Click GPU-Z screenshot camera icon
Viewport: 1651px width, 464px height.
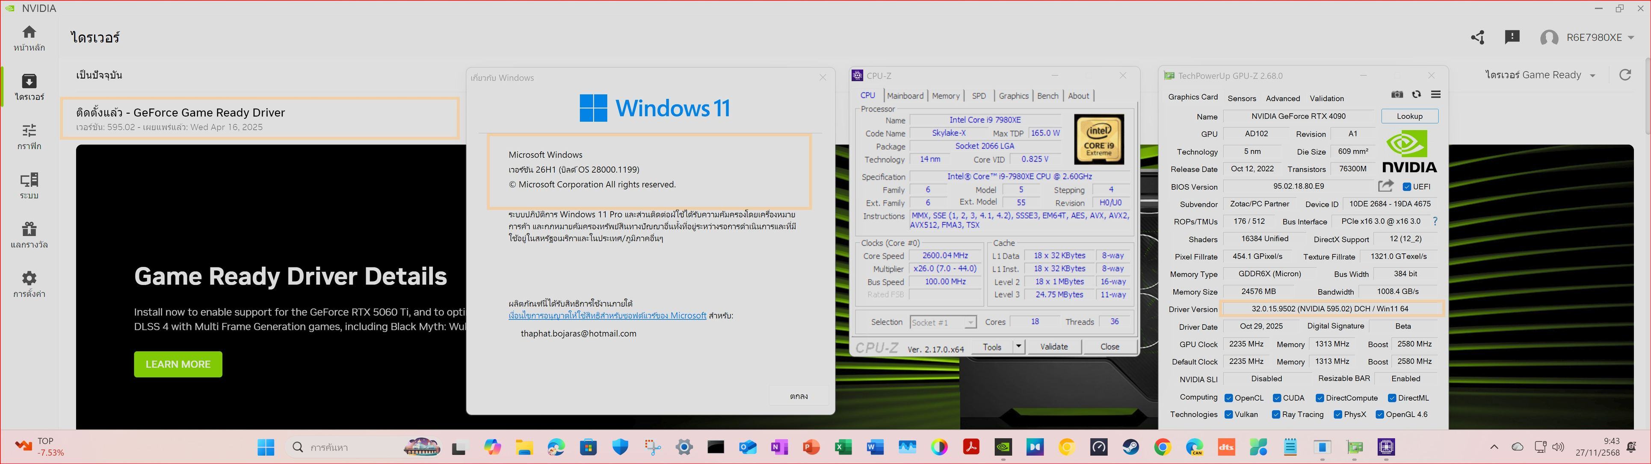(1397, 95)
